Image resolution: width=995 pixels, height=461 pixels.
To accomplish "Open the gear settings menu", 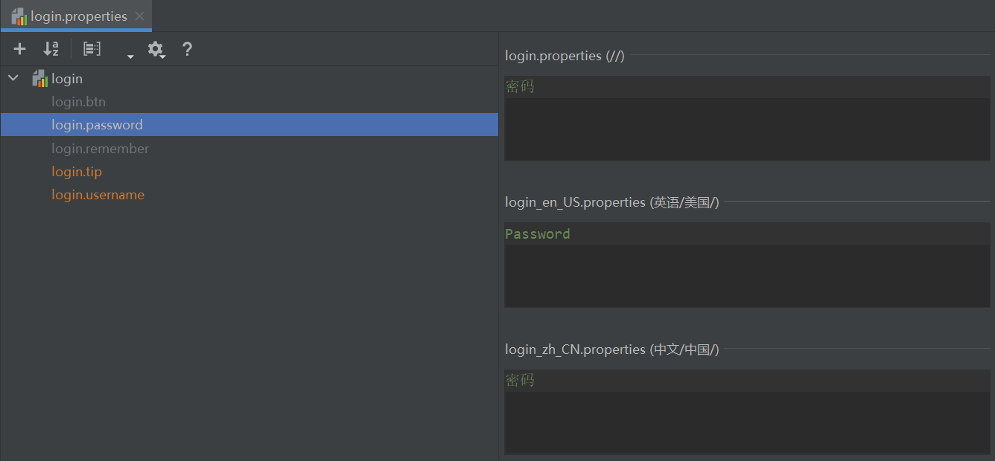I will [155, 49].
